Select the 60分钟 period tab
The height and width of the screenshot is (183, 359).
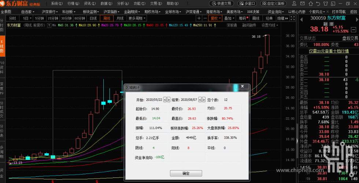point(80,18)
